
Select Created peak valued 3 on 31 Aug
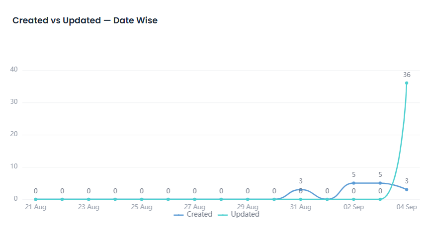click(301, 189)
